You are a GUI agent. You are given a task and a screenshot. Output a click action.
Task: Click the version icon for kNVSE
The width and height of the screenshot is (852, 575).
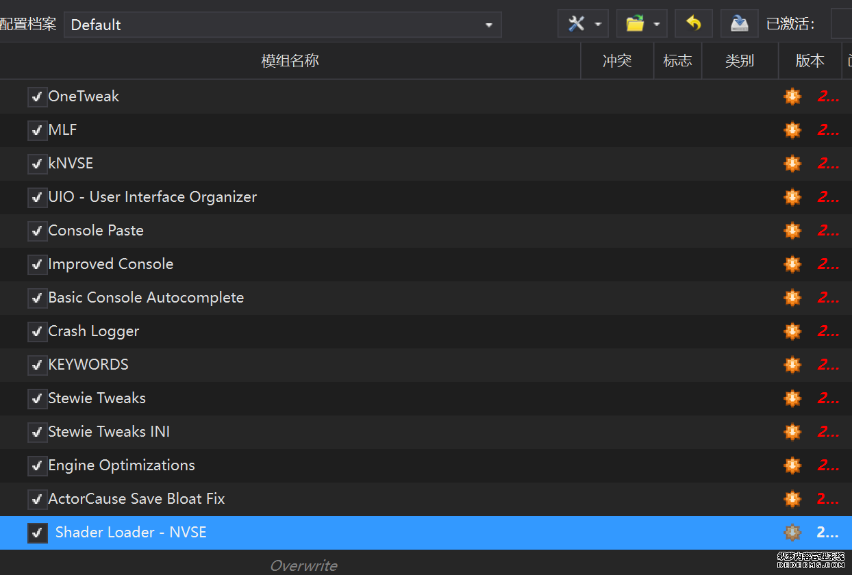click(x=792, y=164)
